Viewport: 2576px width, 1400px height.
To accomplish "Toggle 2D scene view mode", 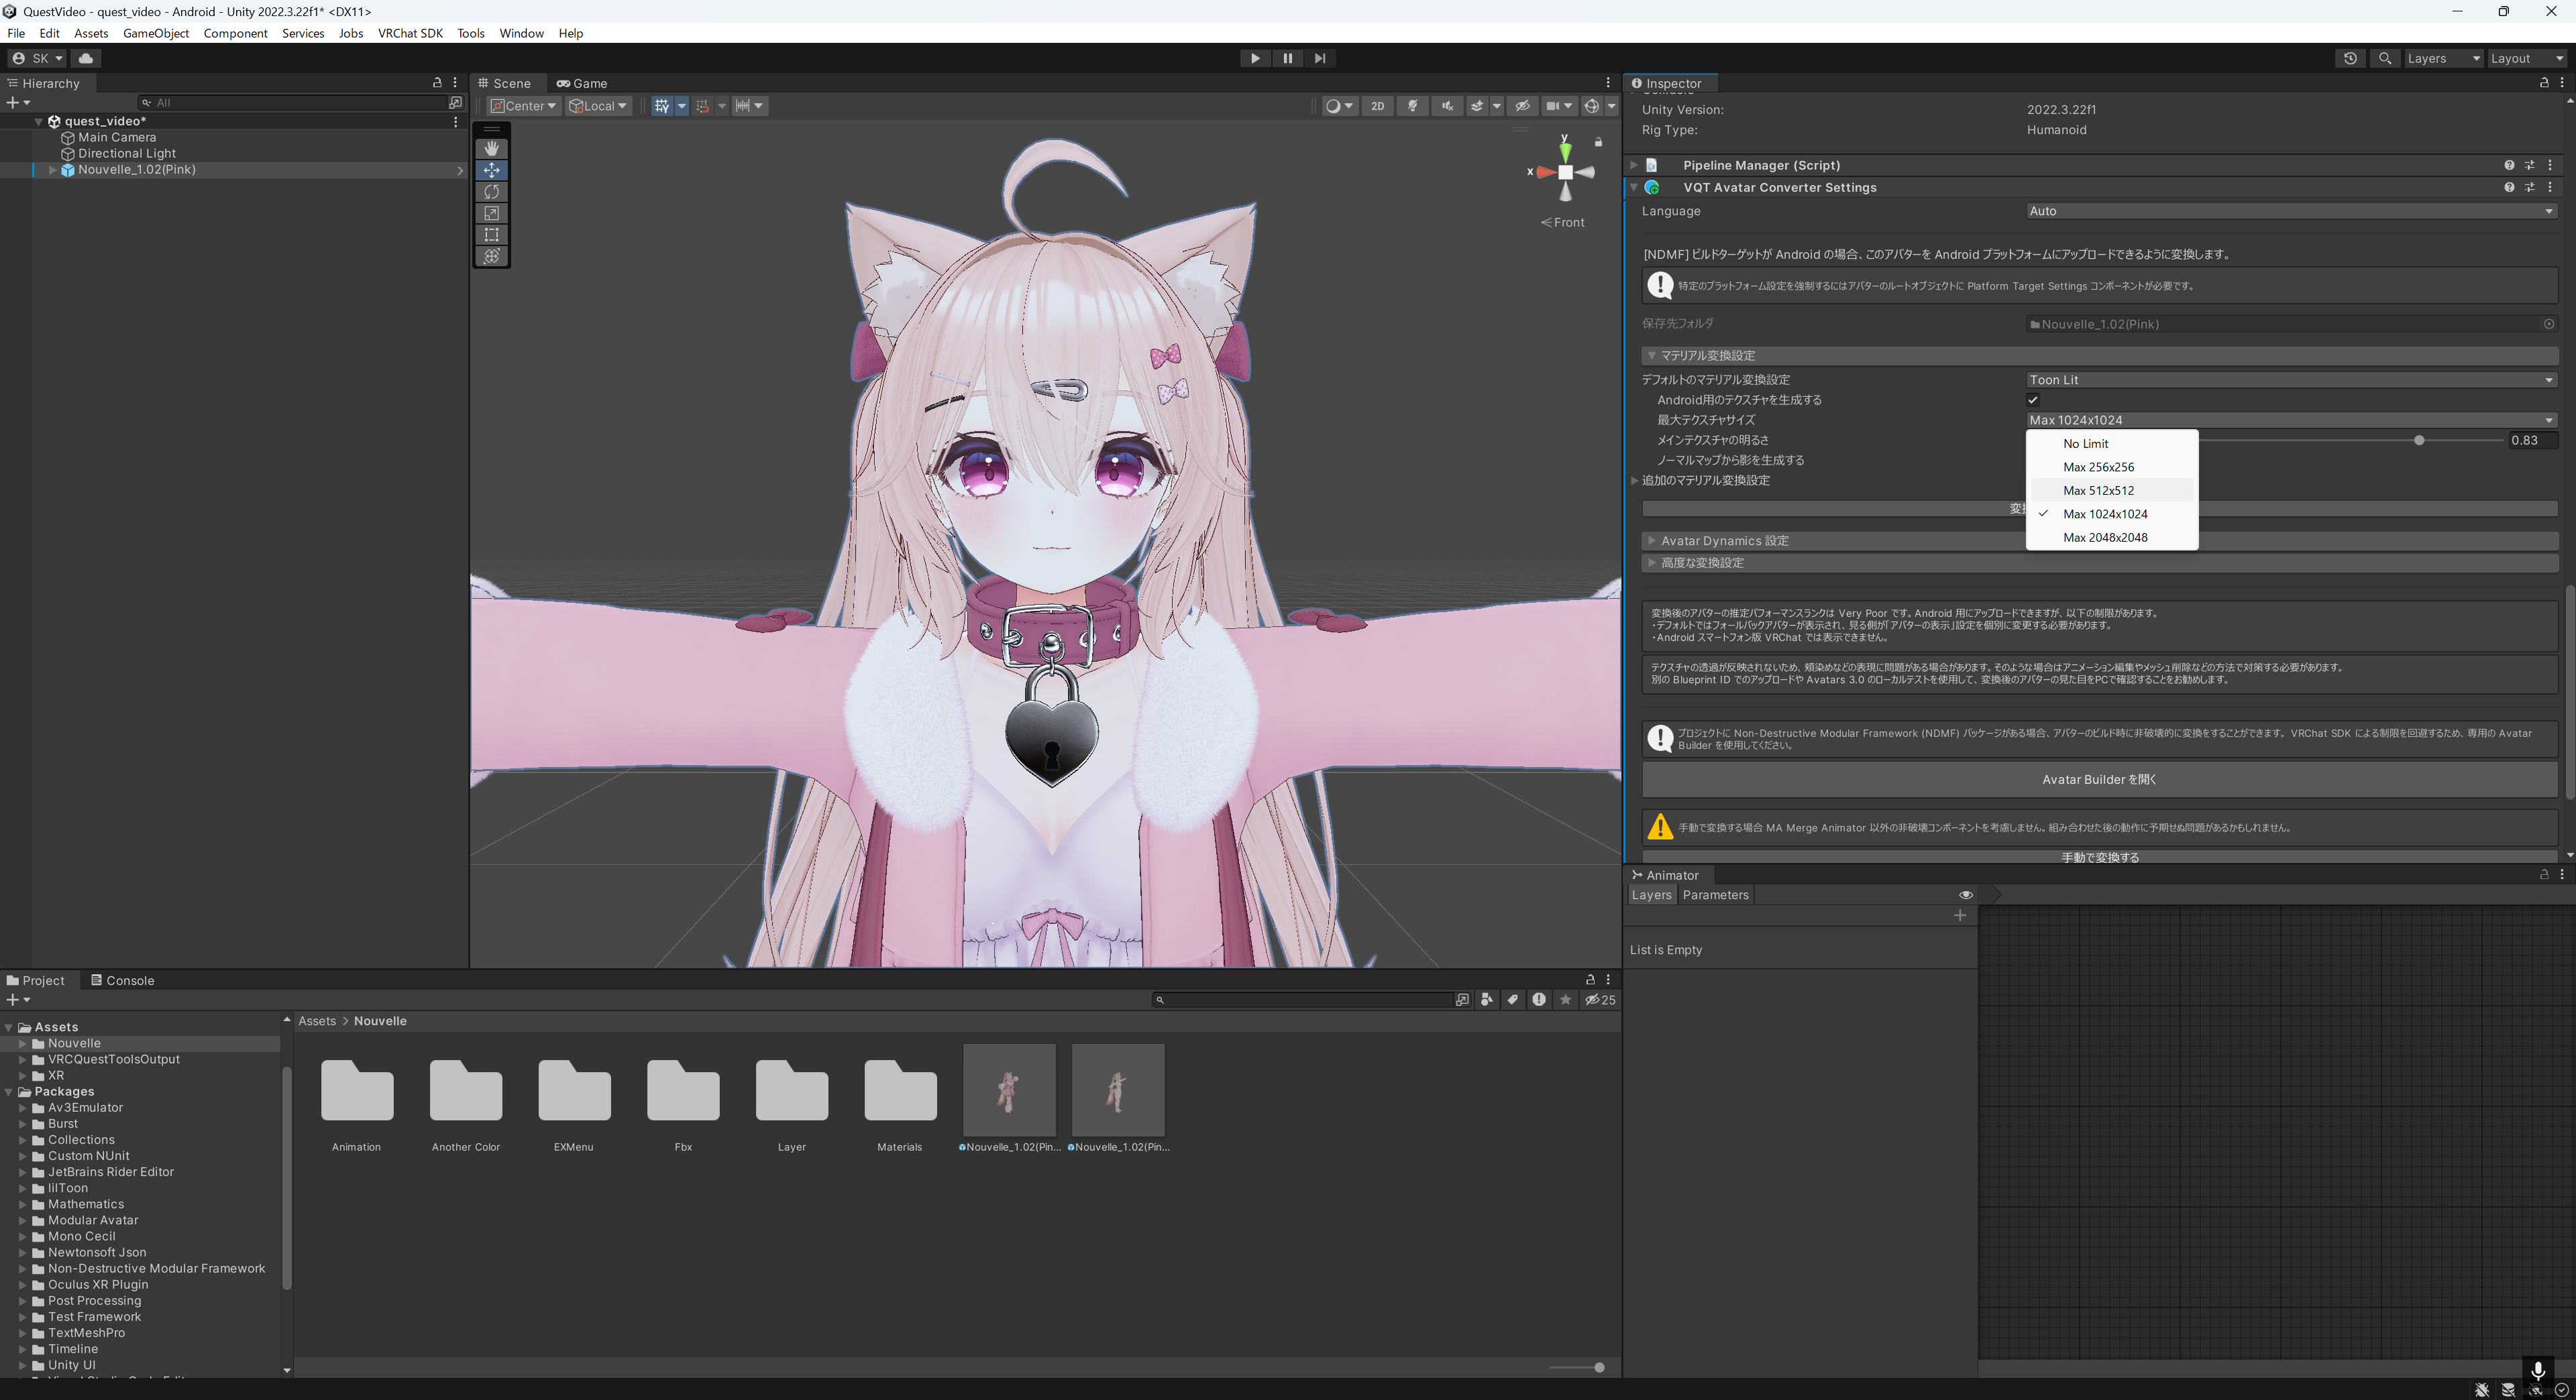I will point(1377,106).
